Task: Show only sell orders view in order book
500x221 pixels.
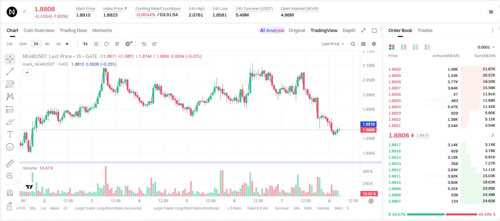Action: click(x=427, y=47)
